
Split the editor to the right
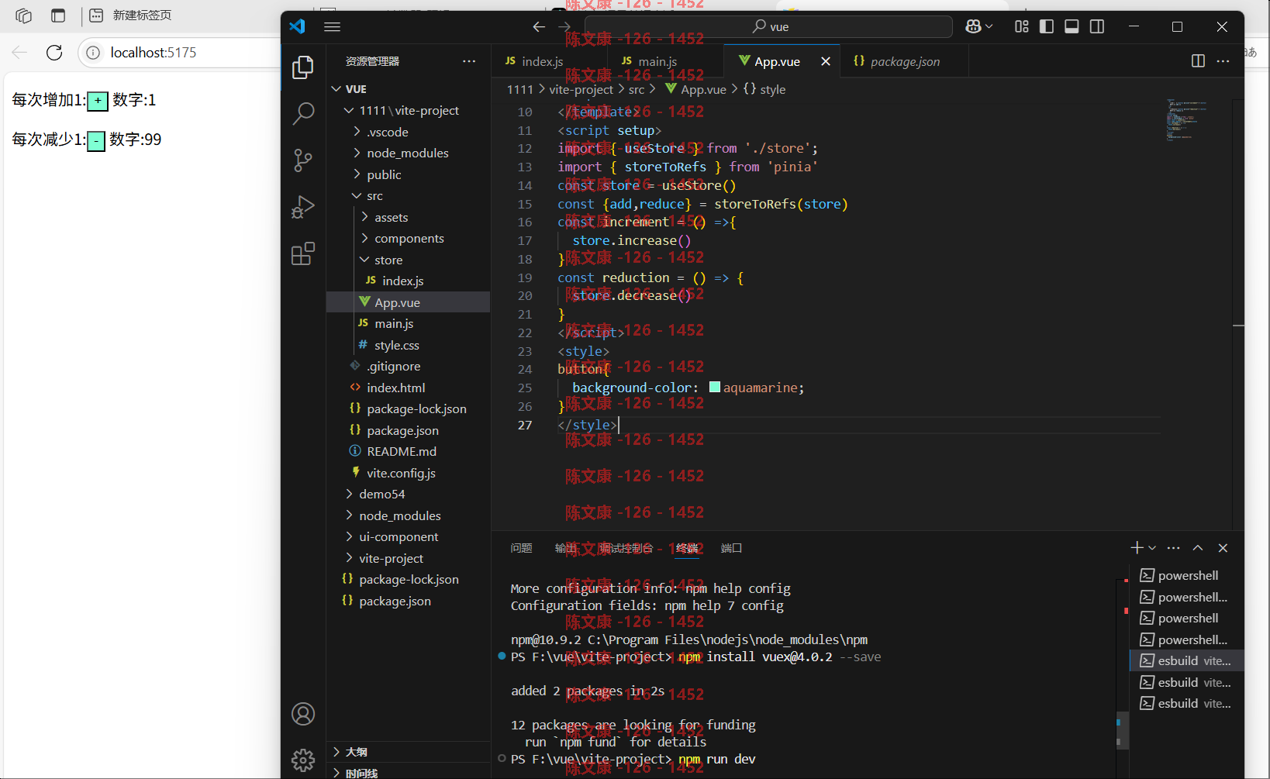point(1198,61)
